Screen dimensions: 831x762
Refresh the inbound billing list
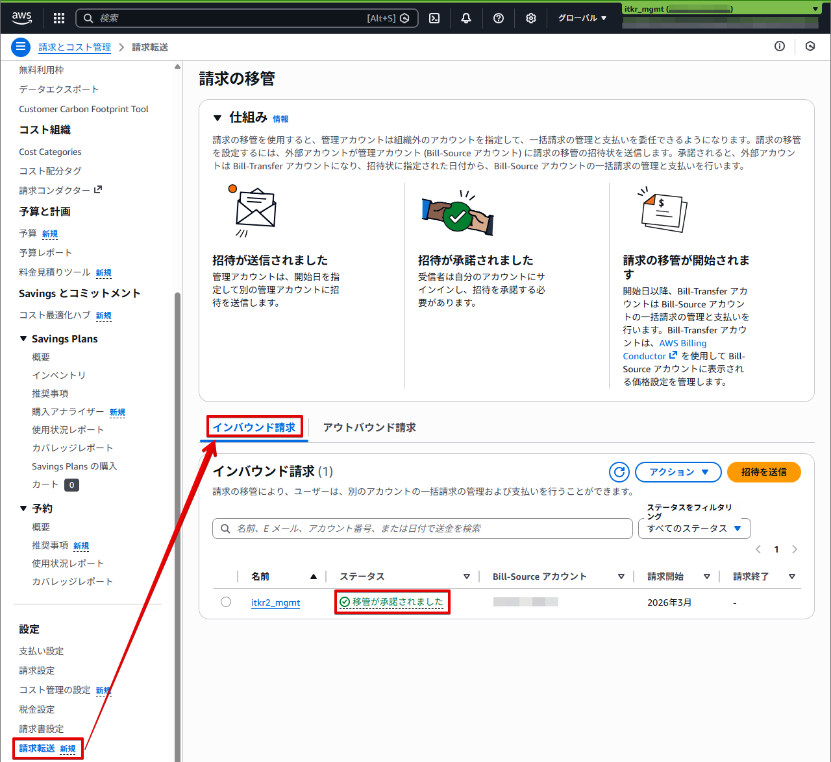coord(619,472)
